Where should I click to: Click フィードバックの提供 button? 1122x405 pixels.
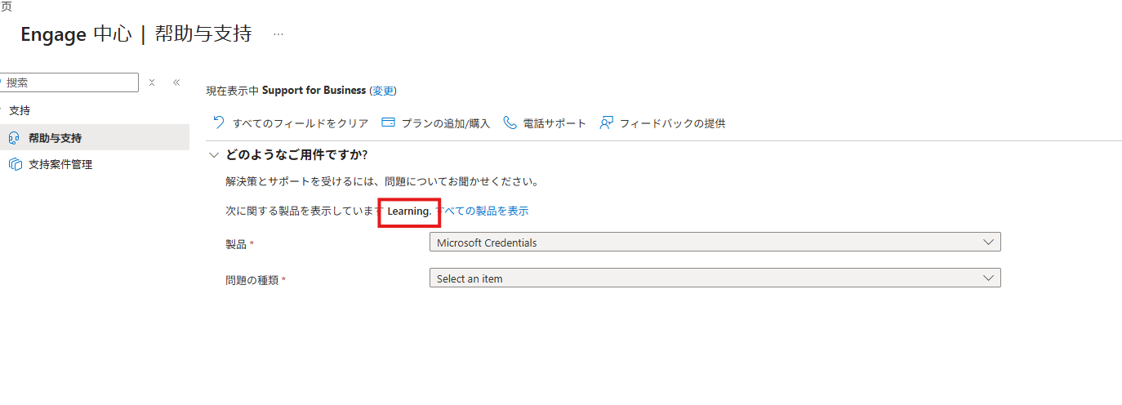pos(662,122)
